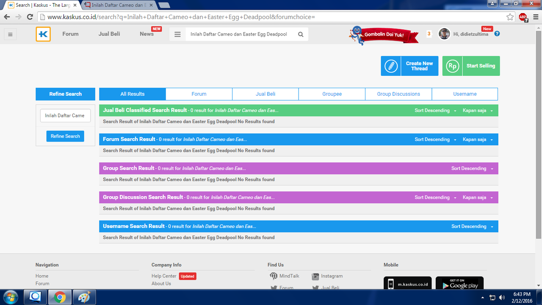This screenshot has height=305, width=542.
Task: Switch to the Inilah Daftar Cameo browser tab
Action: (x=118, y=5)
